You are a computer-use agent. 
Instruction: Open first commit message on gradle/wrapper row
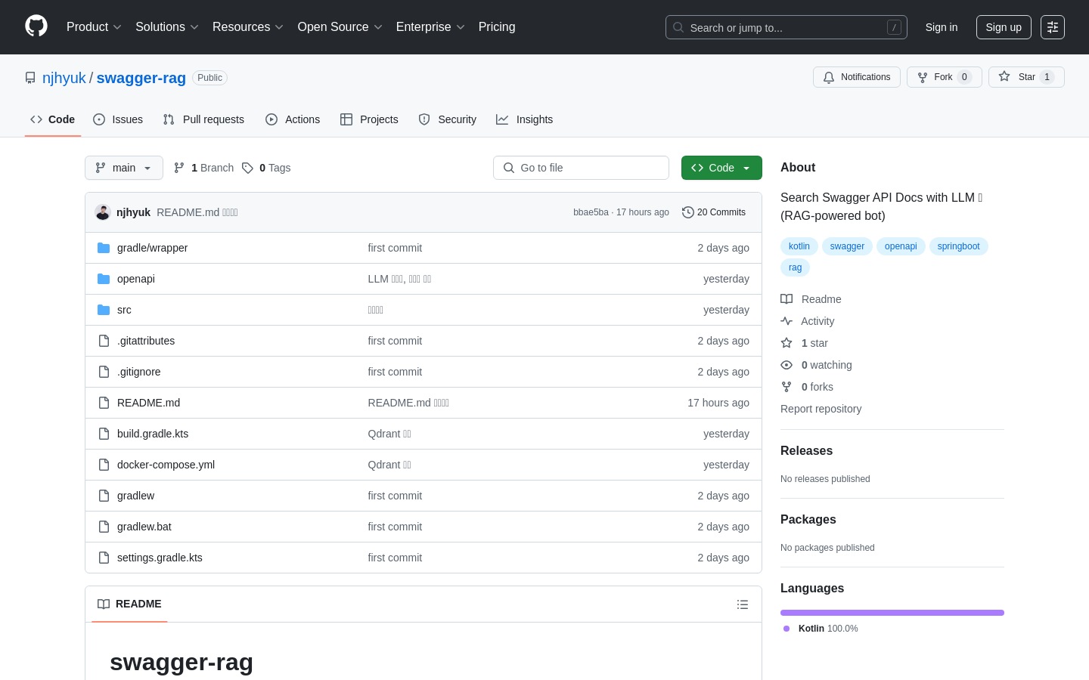pos(395,248)
